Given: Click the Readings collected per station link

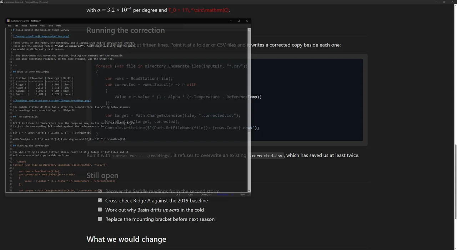Looking at the screenshot, I should coord(52,100).
